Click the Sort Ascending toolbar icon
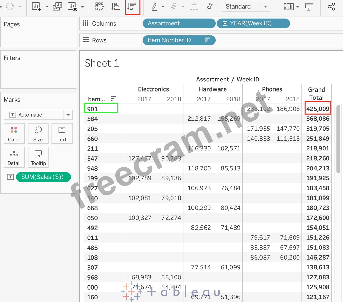 click(x=116, y=7)
